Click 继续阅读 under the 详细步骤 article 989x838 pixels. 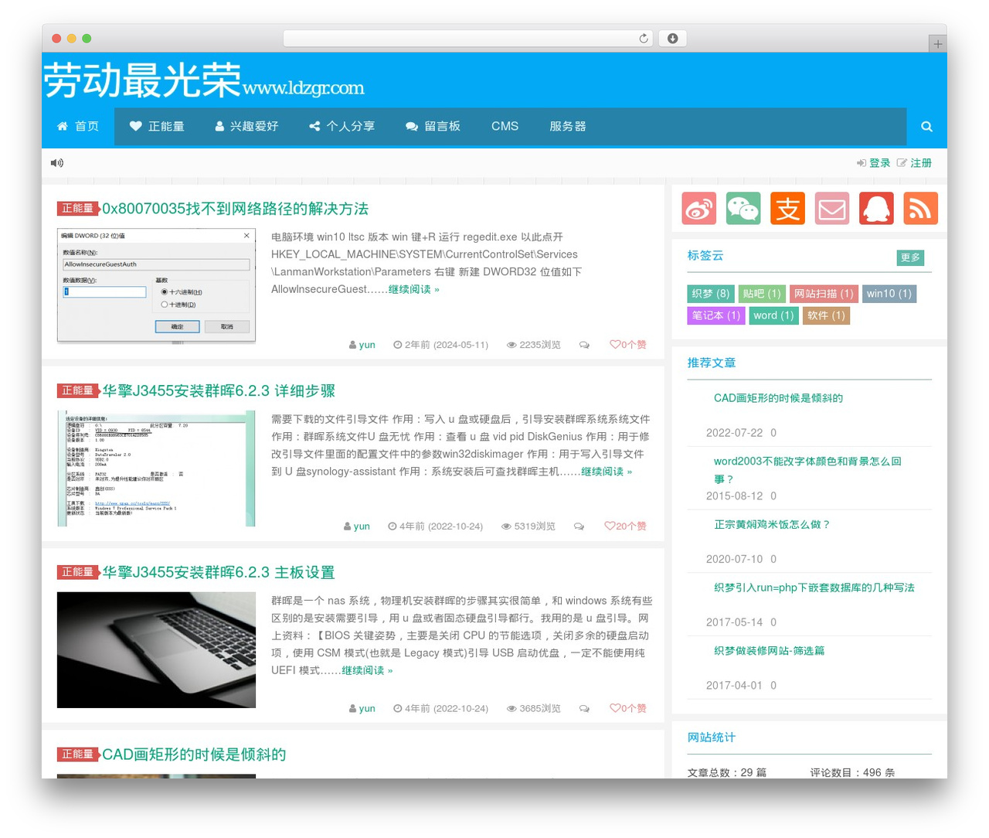tap(607, 472)
